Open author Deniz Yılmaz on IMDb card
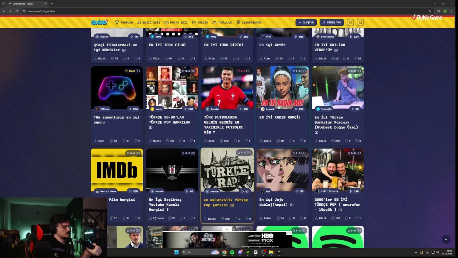 pyautogui.click(x=106, y=191)
